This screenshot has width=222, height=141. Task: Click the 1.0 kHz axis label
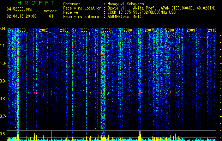pyautogui.click(x=3, y=64)
